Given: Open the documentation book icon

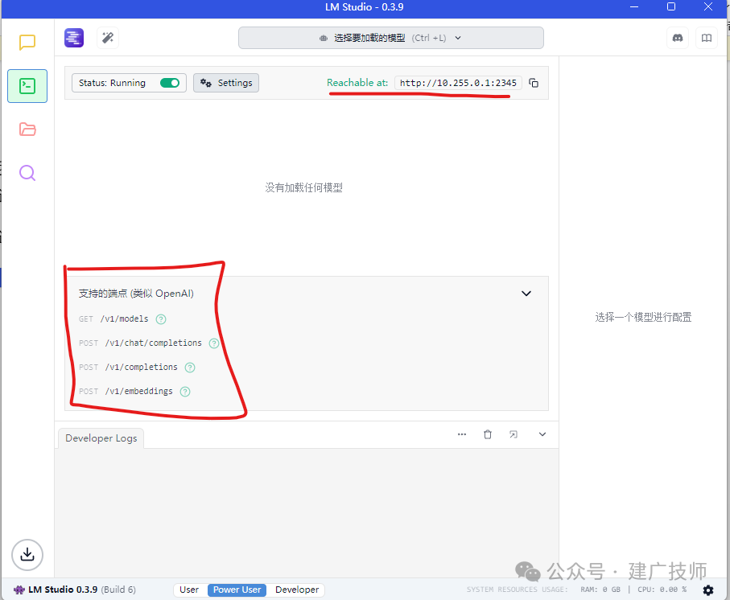Looking at the screenshot, I should [706, 38].
